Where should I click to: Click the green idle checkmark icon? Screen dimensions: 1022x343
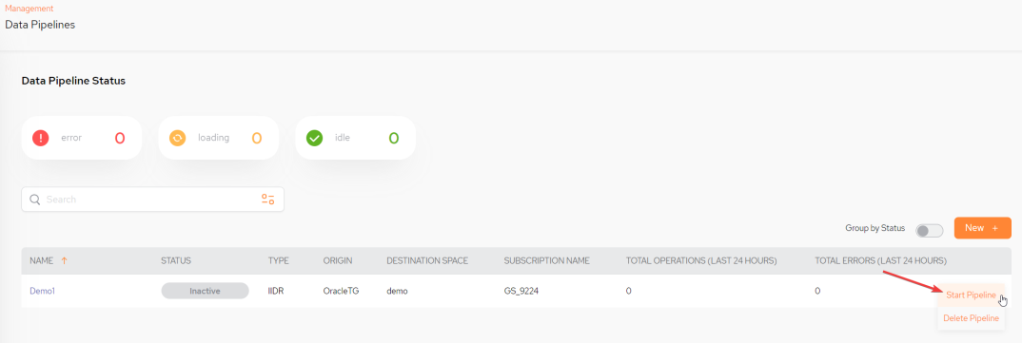pyautogui.click(x=314, y=138)
